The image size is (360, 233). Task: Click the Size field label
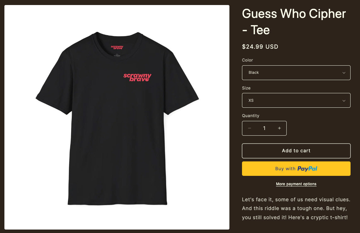click(x=246, y=88)
